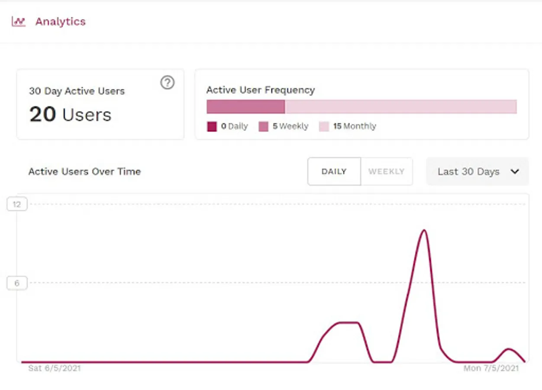Click the 6 y-axis label
The width and height of the screenshot is (542, 390).
point(17,283)
